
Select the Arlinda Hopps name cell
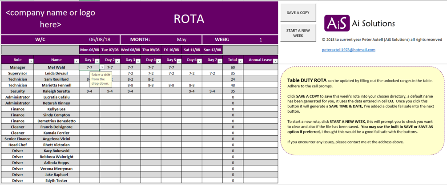(56, 163)
